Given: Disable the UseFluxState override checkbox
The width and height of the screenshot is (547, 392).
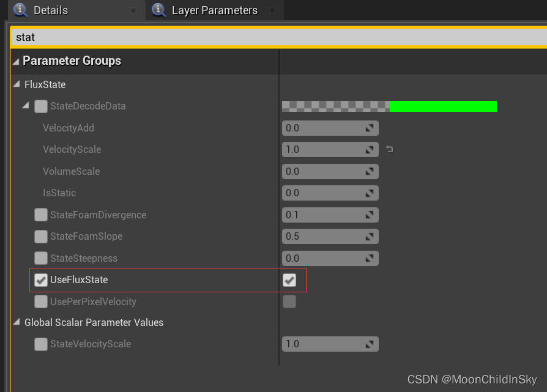Looking at the screenshot, I should click(41, 279).
